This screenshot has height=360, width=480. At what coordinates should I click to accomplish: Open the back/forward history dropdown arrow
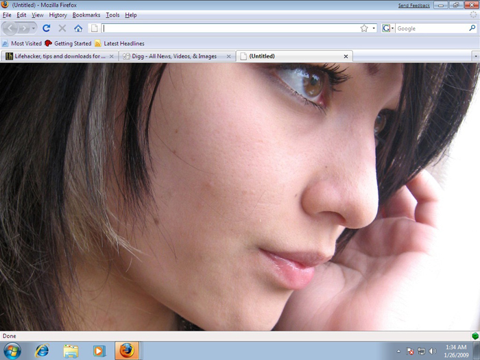coord(34,29)
